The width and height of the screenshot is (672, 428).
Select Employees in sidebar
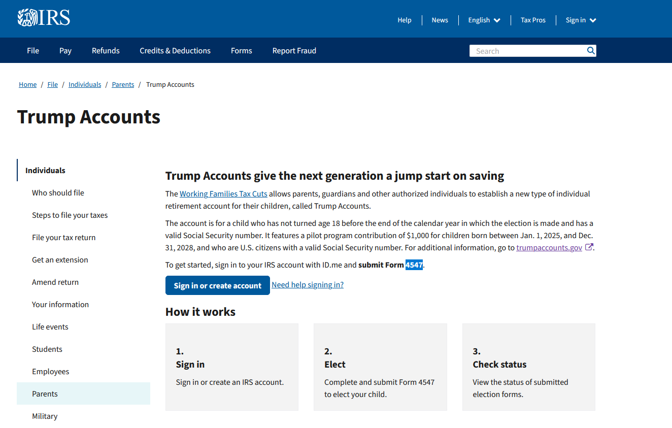click(x=51, y=372)
